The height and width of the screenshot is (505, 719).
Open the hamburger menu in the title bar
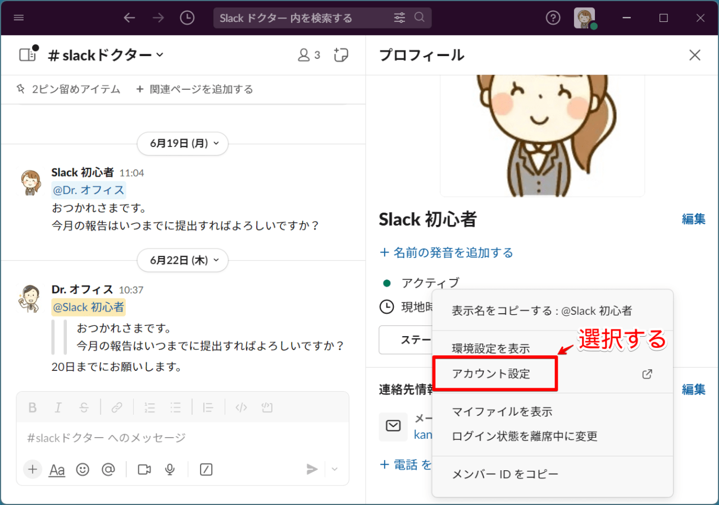(x=19, y=18)
